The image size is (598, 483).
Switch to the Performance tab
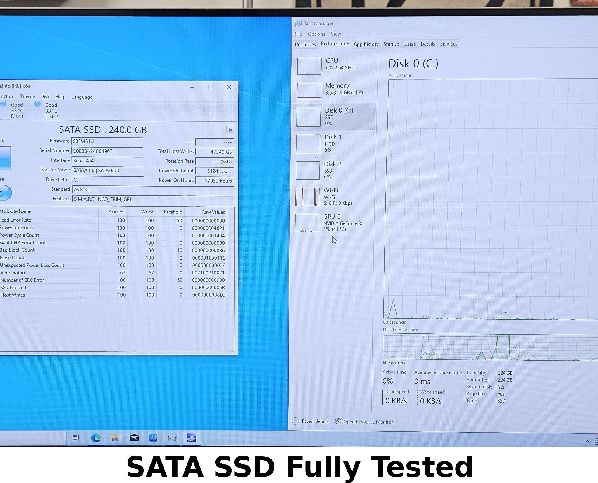coord(335,43)
